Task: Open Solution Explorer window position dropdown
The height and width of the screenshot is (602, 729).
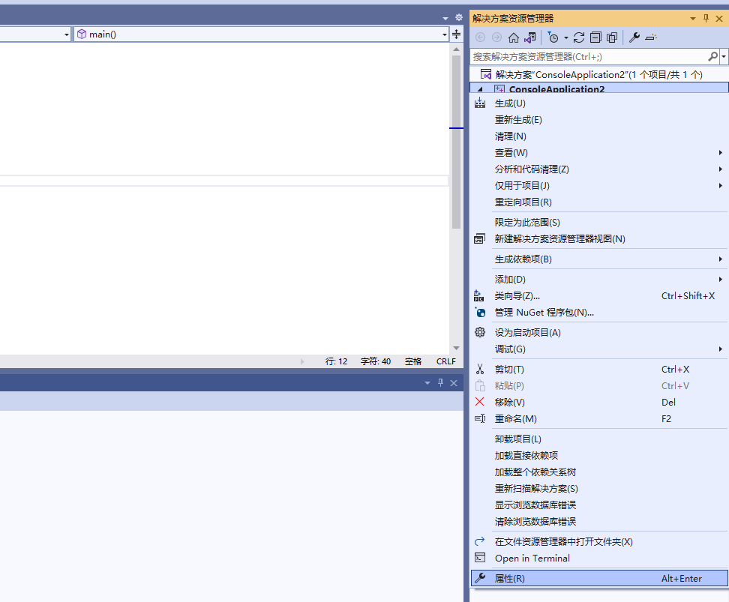Action: (x=693, y=19)
